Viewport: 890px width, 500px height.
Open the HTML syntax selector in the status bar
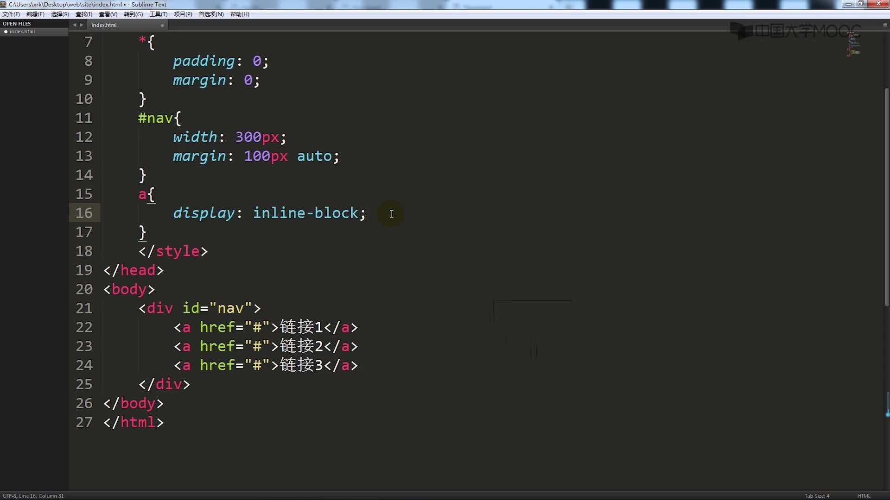coord(864,496)
